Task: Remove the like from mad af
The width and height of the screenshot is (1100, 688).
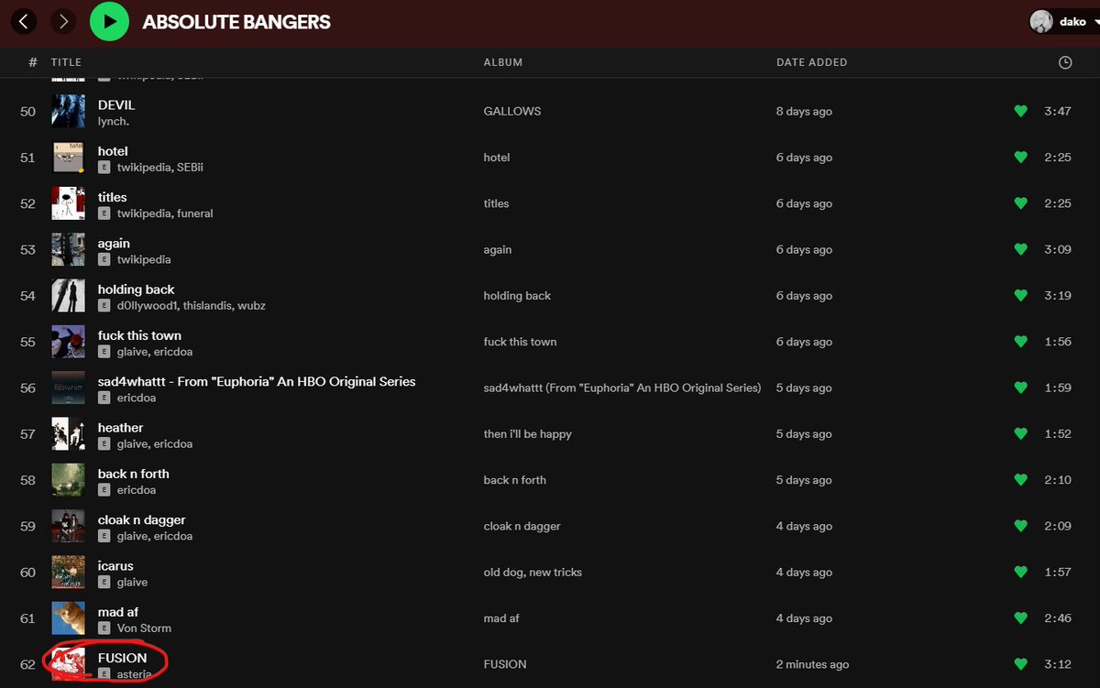Action: [1020, 618]
